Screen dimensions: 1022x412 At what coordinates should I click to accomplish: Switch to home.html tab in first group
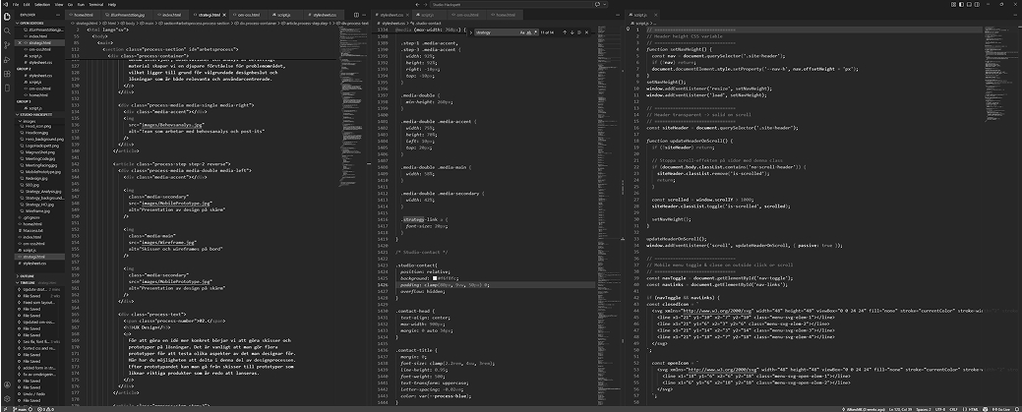pyautogui.click(x=83, y=14)
